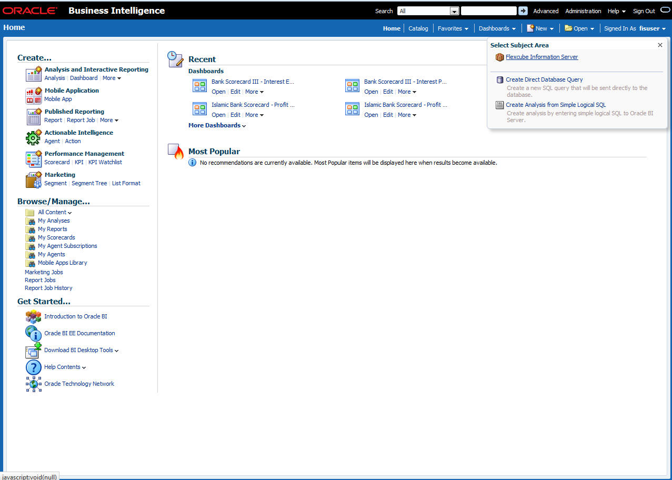Image resolution: width=672 pixels, height=480 pixels.
Task: Expand More under Analysis and Interactive Reporting
Action: pyautogui.click(x=112, y=78)
